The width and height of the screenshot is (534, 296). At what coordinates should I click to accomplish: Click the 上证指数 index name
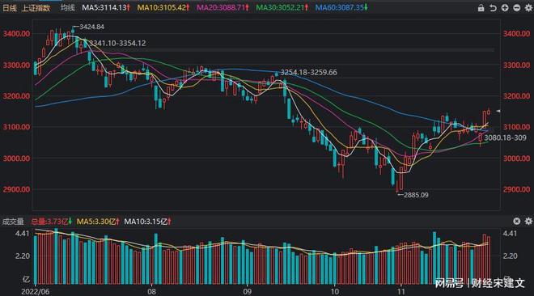click(36, 8)
